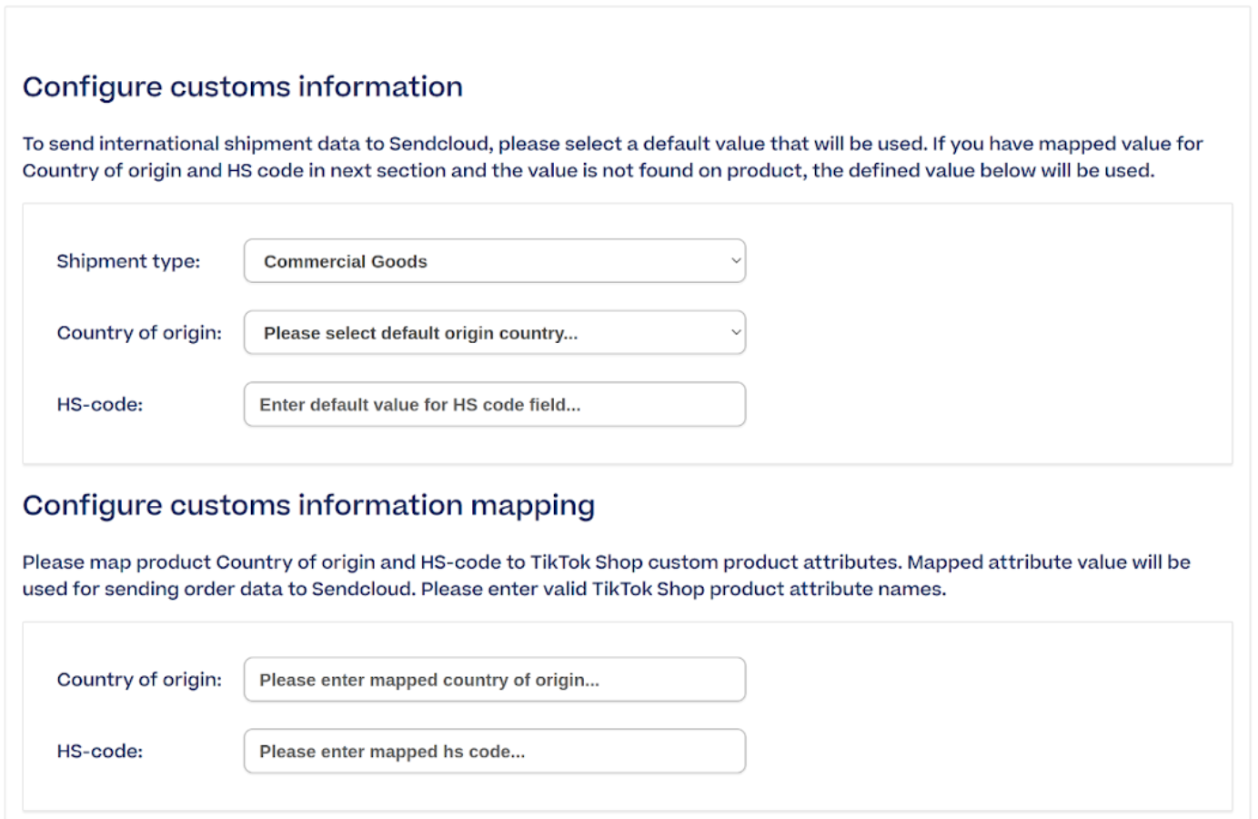Open the Shipment type dropdown
The image size is (1258, 819).
[494, 261]
